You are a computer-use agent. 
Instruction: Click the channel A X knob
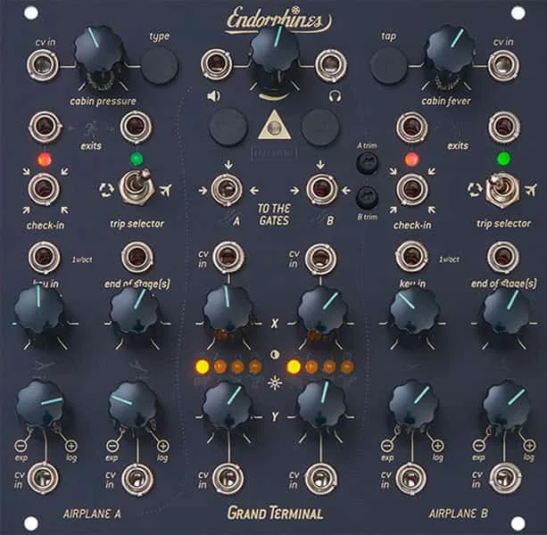228,310
